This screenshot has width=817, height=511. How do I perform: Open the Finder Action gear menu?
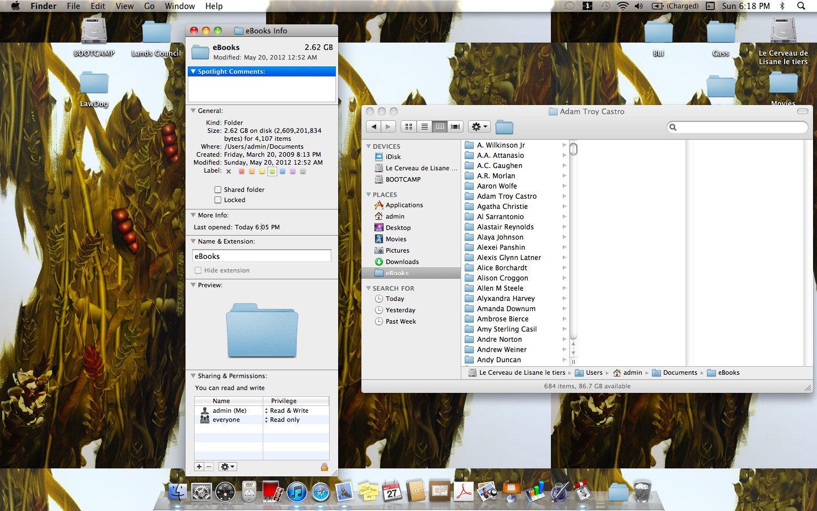pos(479,127)
